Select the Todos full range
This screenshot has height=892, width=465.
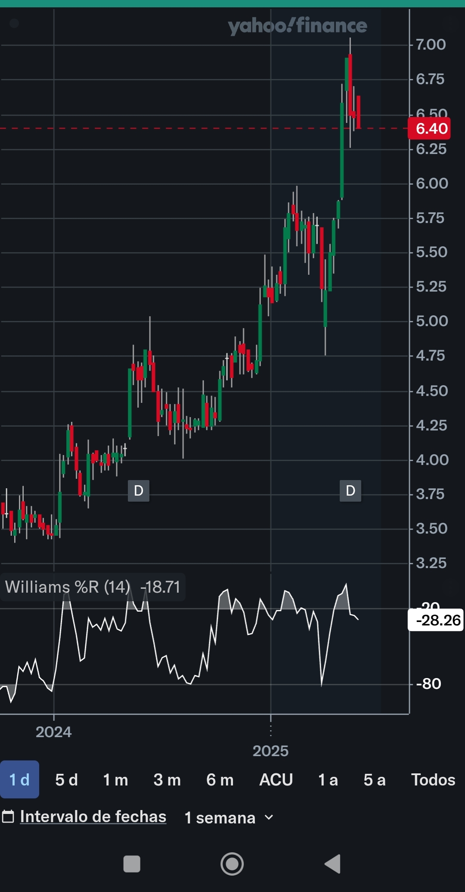tap(433, 780)
